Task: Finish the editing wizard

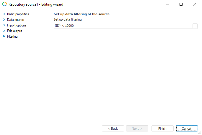Action: coord(162,129)
